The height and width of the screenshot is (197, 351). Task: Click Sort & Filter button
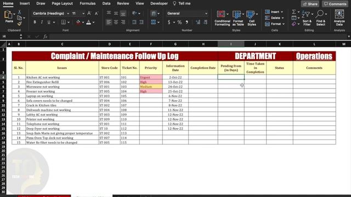pyautogui.click(x=307, y=18)
